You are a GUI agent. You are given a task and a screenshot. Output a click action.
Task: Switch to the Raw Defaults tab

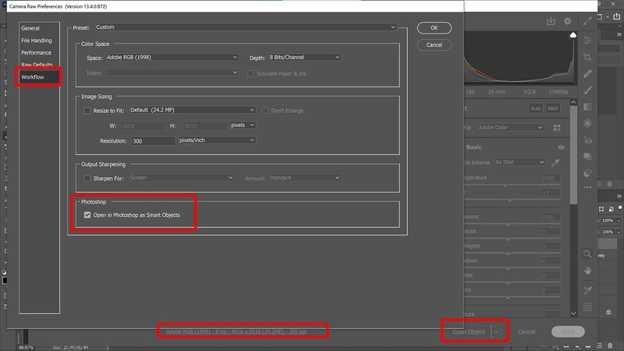pos(37,65)
